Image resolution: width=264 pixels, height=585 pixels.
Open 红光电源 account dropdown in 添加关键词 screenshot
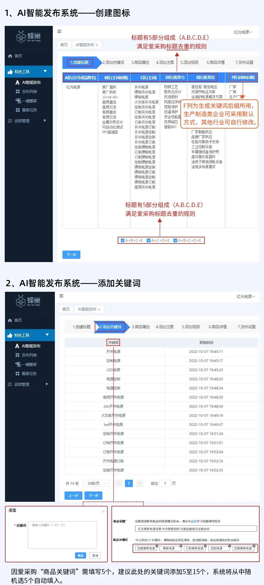pyautogui.click(x=246, y=296)
